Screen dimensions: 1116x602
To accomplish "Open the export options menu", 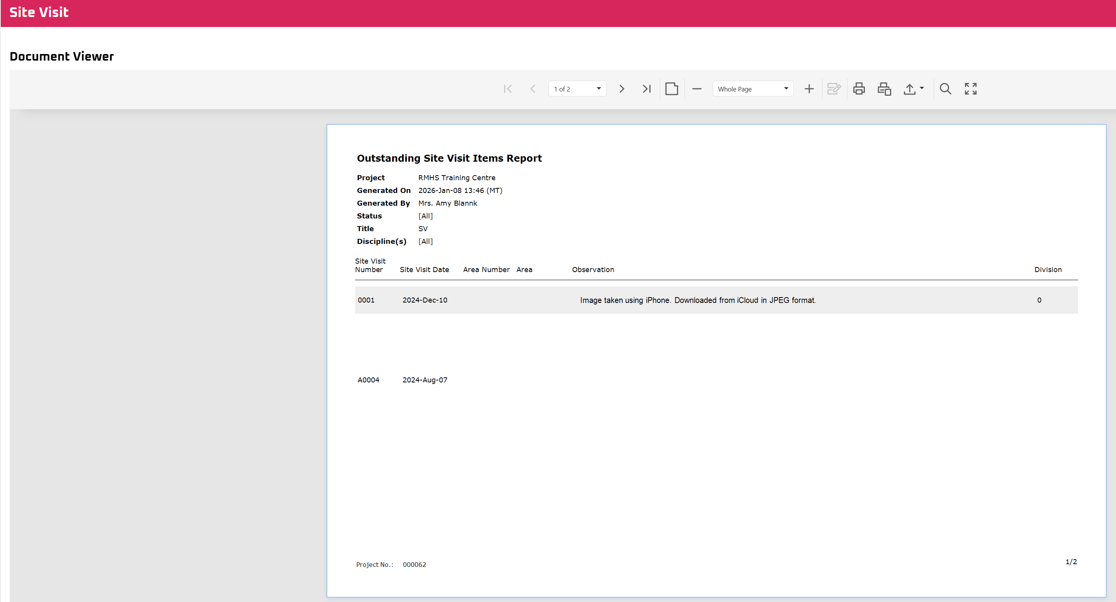I will coord(914,89).
